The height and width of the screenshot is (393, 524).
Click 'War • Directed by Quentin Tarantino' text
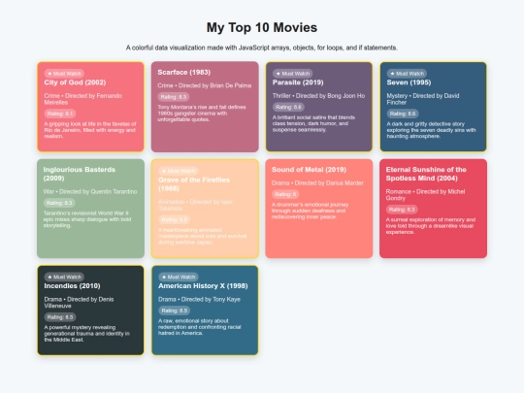pos(90,192)
